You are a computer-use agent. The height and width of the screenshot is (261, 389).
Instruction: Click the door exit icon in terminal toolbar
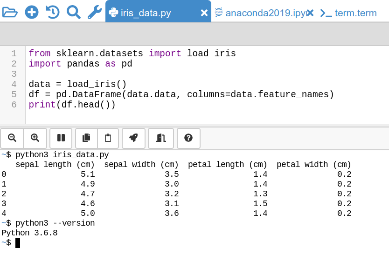[160, 138]
